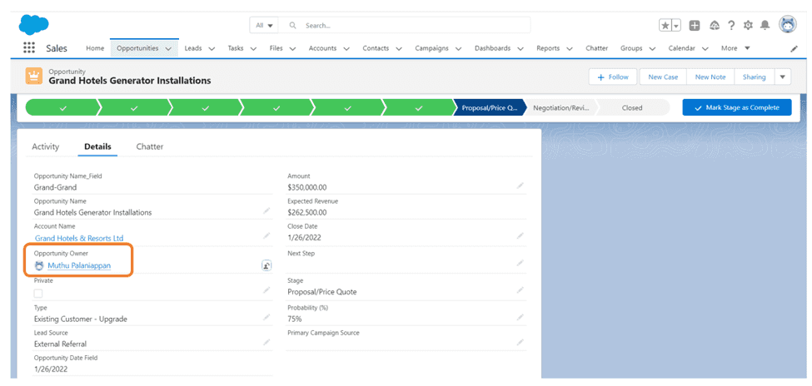Viewport: 812px width, 386px height.
Task: Select the Closed path stage
Action: [x=632, y=108]
